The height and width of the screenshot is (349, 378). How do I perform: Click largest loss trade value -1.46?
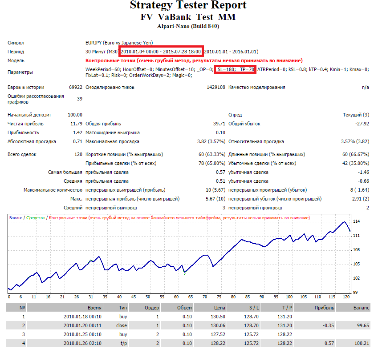[x=364, y=172]
